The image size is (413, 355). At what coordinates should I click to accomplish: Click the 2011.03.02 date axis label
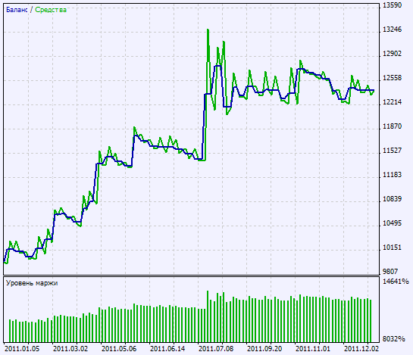70,349
